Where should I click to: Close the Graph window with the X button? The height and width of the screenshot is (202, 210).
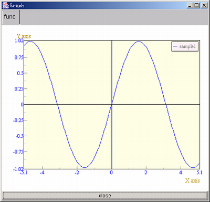pyautogui.click(x=204, y=5)
